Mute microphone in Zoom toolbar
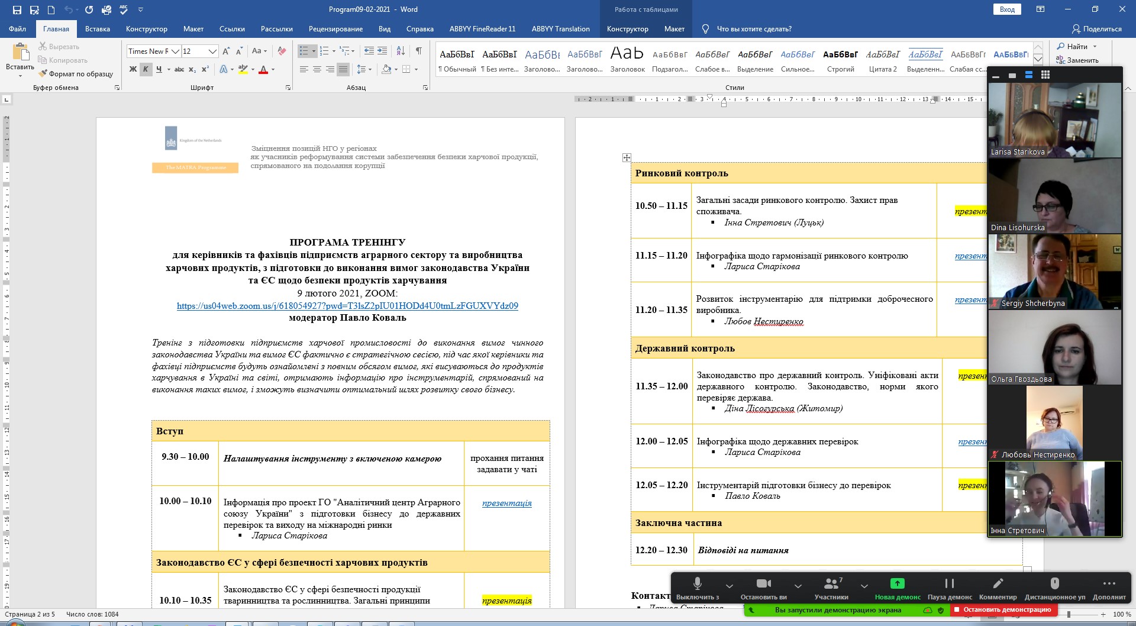The width and height of the screenshot is (1136, 626). click(x=698, y=587)
